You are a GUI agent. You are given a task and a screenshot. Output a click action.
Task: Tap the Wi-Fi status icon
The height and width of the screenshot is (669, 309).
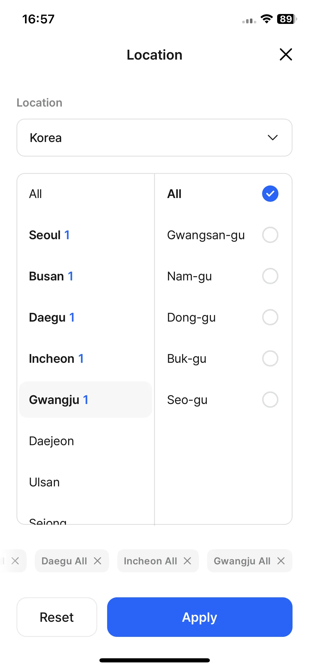(266, 19)
